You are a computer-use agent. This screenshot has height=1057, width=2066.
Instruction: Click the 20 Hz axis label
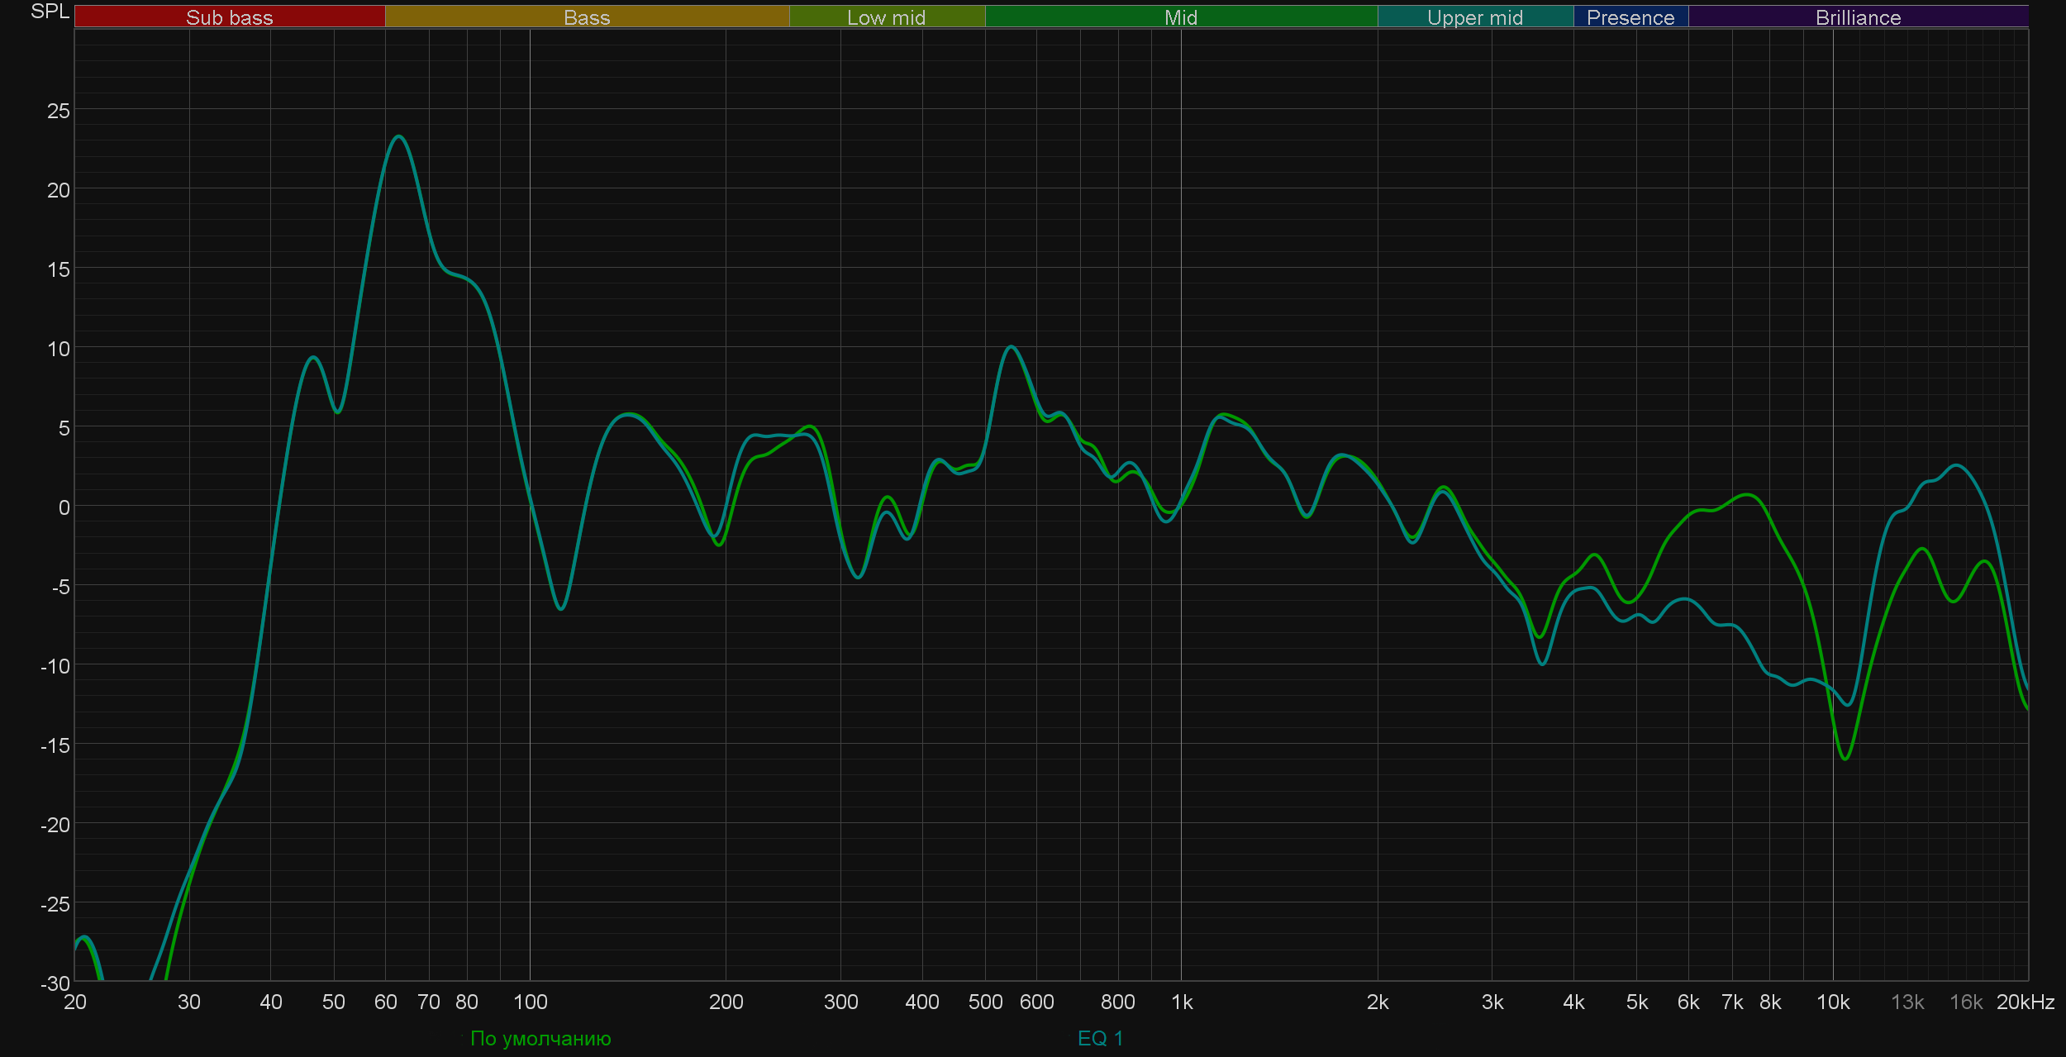point(75,1002)
